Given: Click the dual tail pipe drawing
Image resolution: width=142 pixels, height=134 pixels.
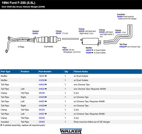Looking at the screenshot, I should click(118, 34).
